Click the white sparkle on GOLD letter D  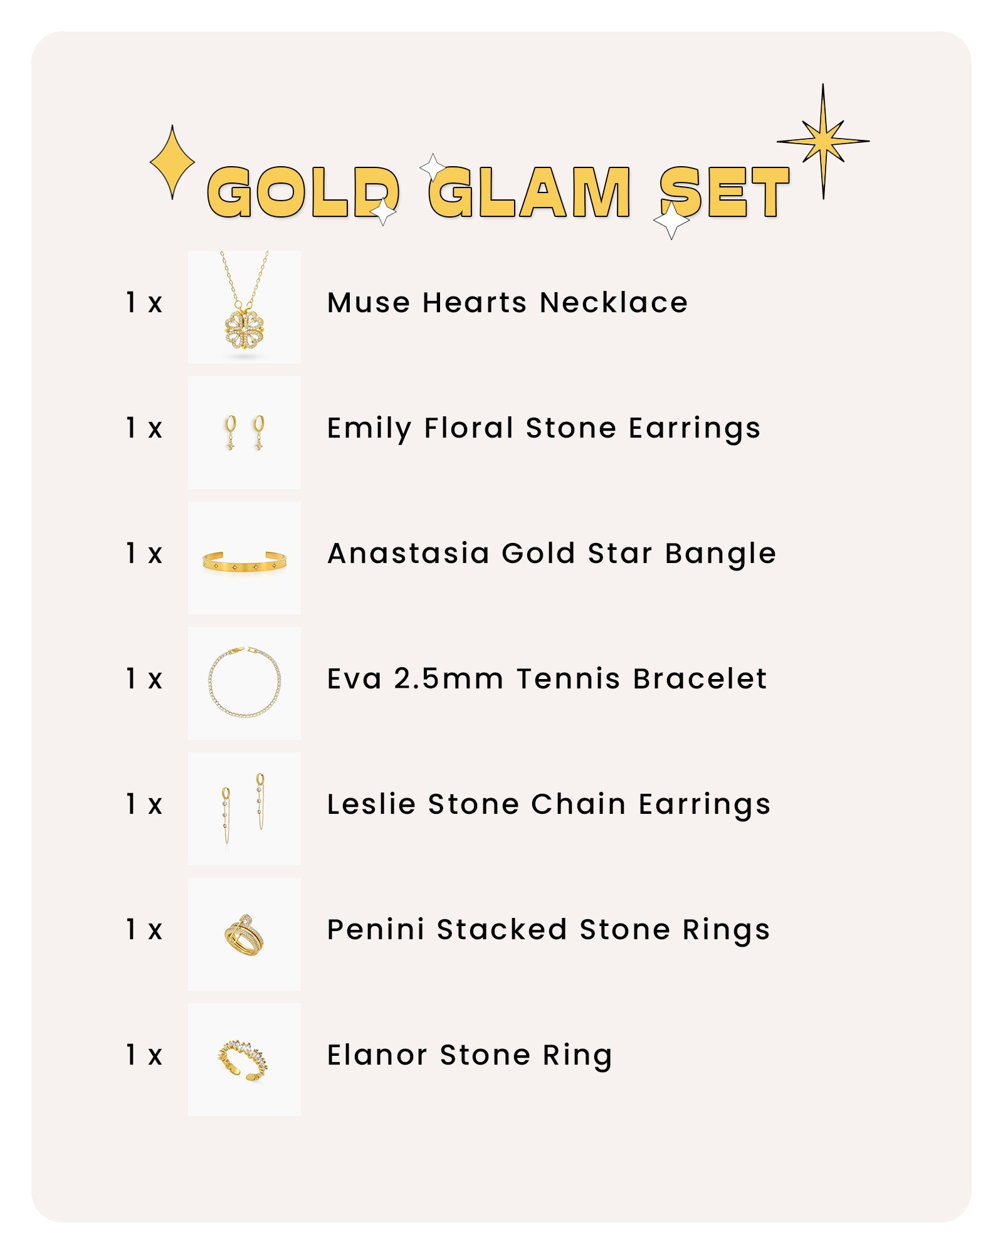(x=383, y=212)
